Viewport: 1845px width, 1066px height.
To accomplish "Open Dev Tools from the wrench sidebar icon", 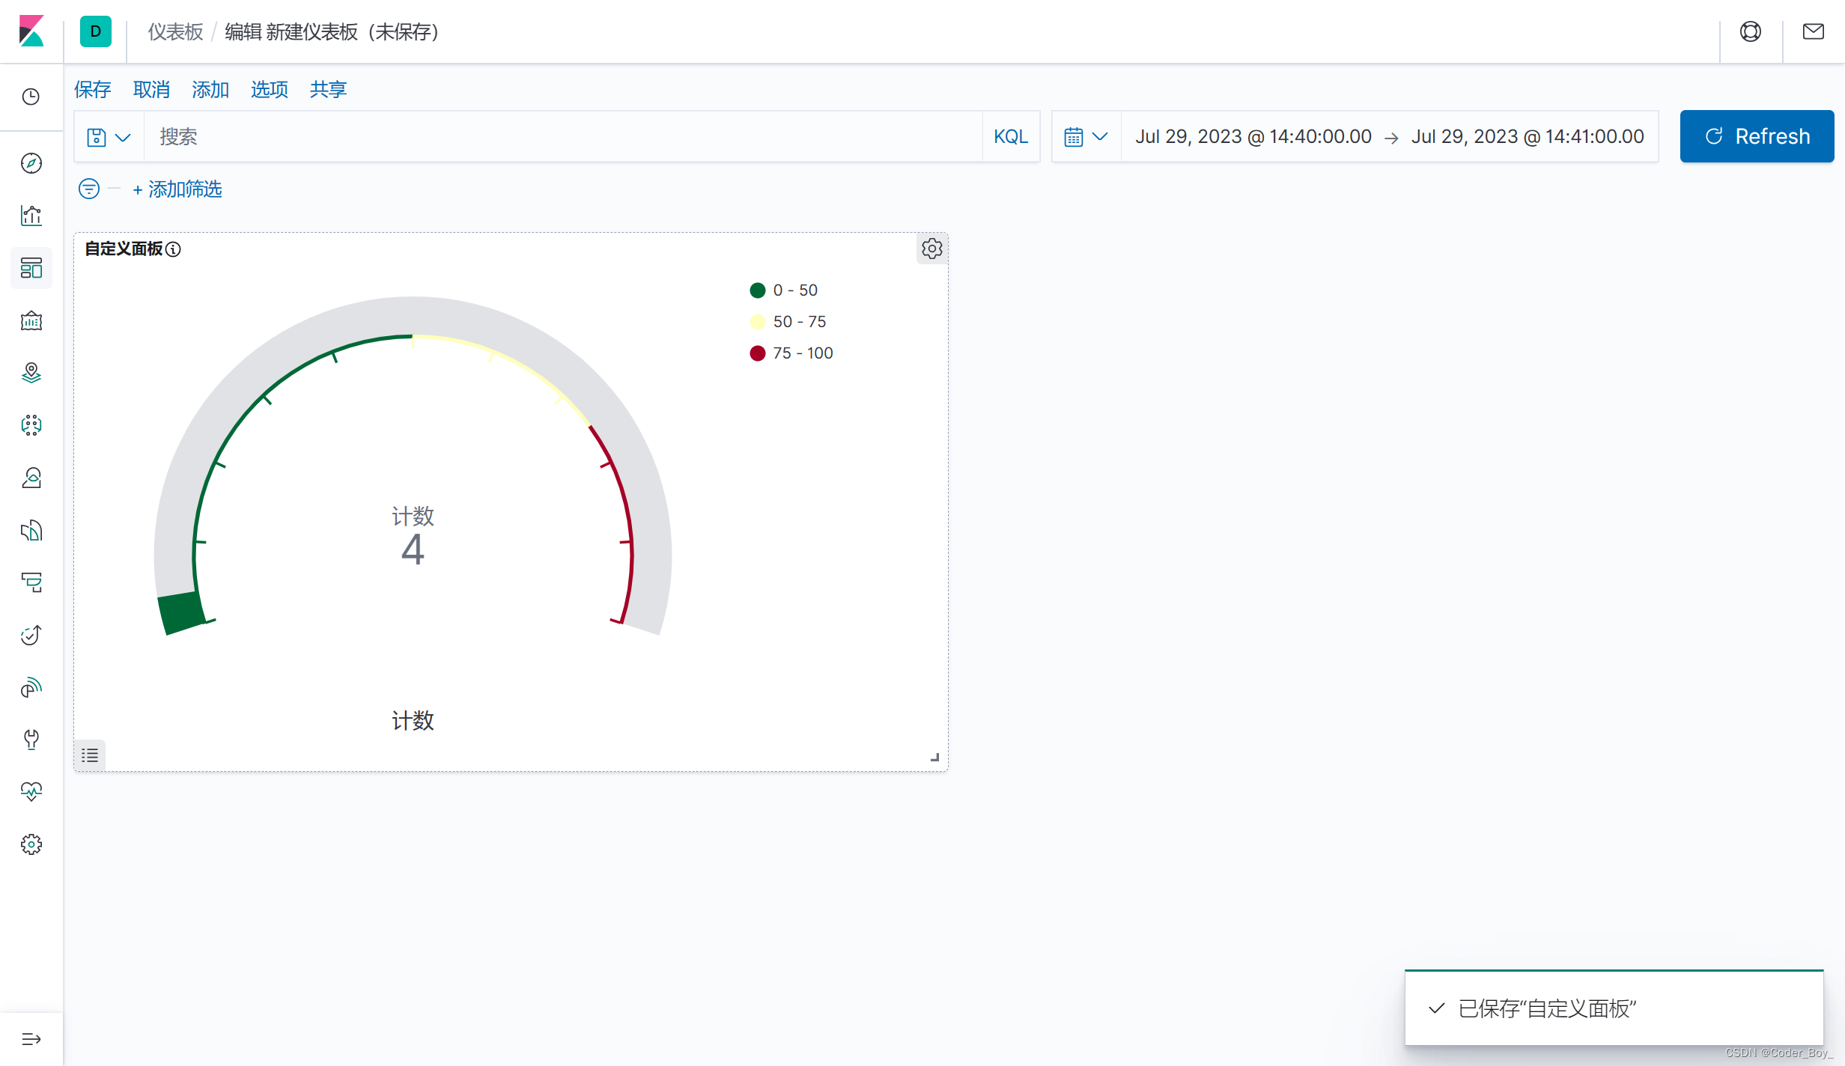I will 31,740.
